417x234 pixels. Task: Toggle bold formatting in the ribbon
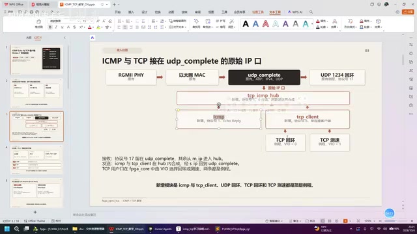50,27
